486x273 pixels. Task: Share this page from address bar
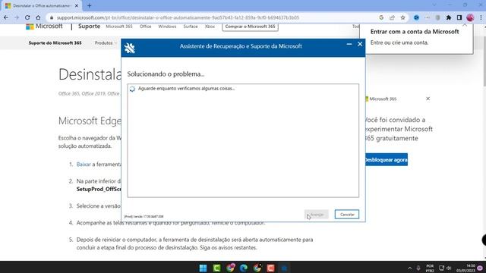coord(392,17)
